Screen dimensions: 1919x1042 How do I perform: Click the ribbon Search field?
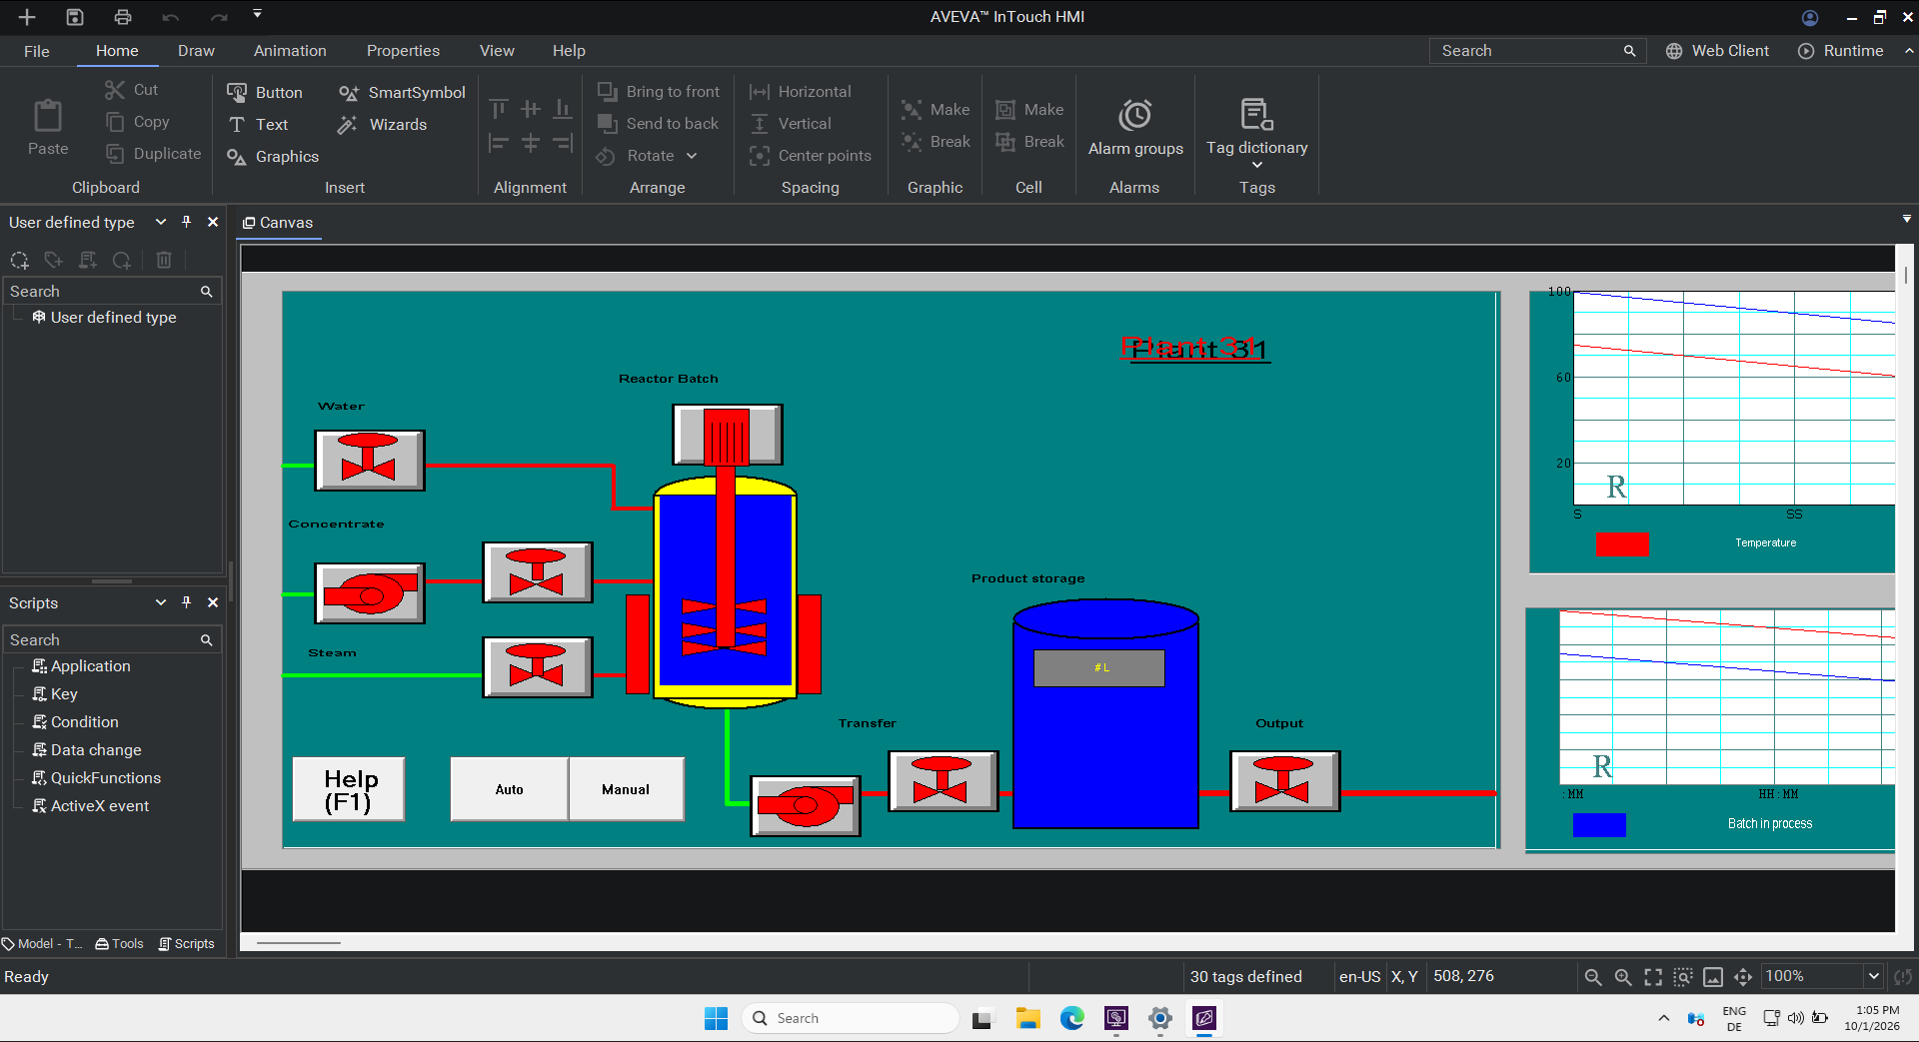pyautogui.click(x=1538, y=51)
